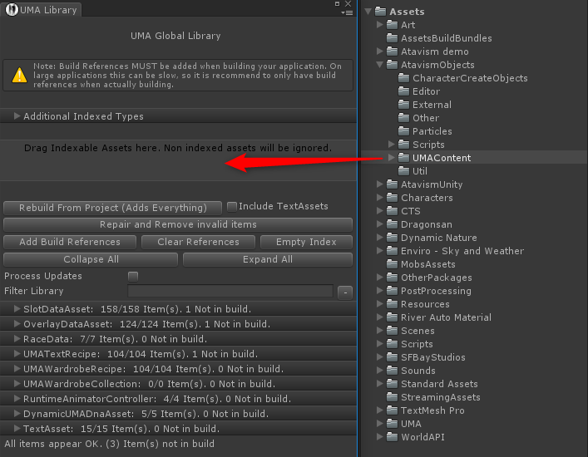Expand the RaceData item group
The width and height of the screenshot is (588, 457).
click(x=17, y=339)
